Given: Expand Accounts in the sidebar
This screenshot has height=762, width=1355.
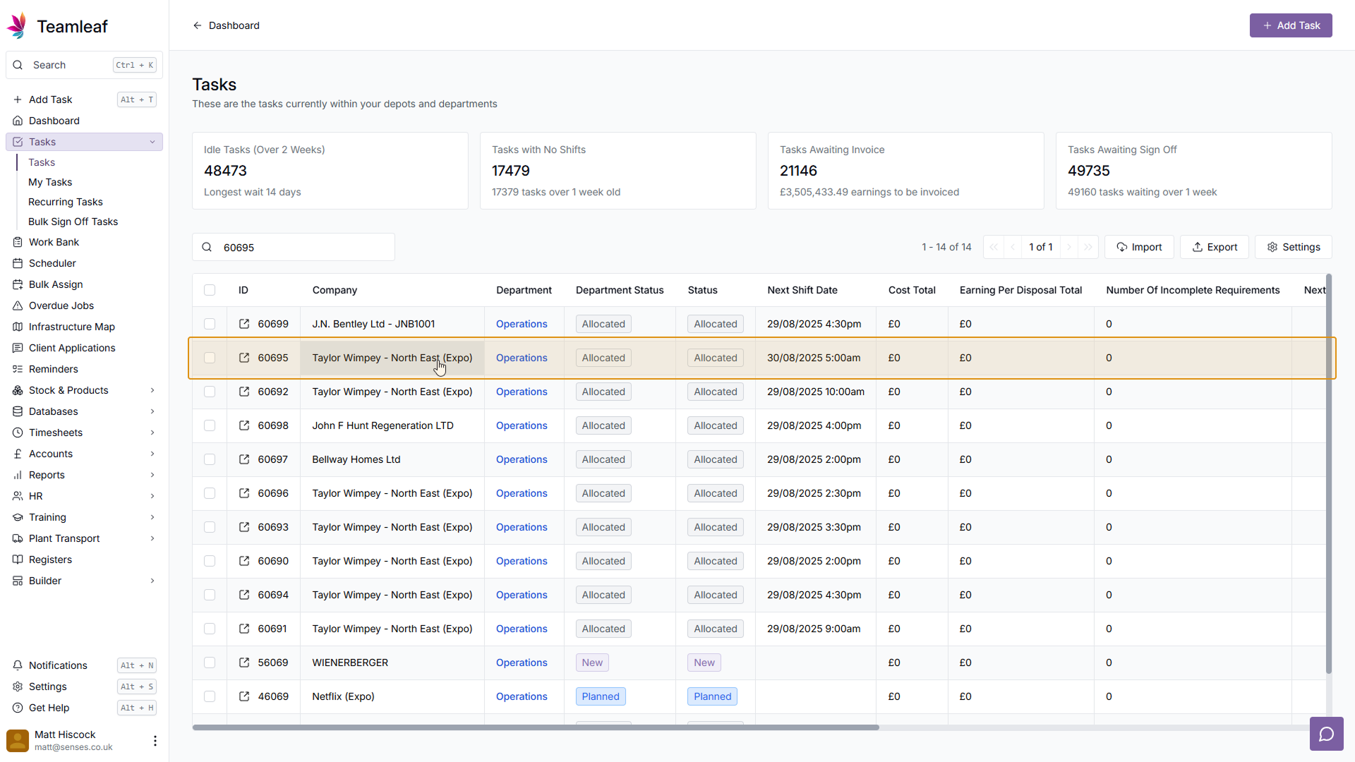Looking at the screenshot, I should click(152, 454).
